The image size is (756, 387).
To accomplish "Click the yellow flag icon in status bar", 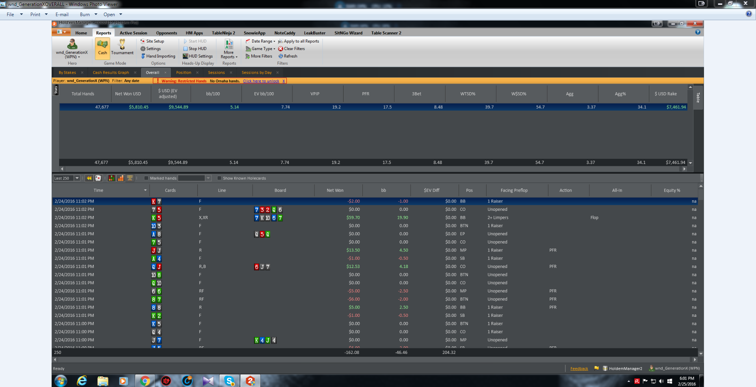I will tap(596, 368).
